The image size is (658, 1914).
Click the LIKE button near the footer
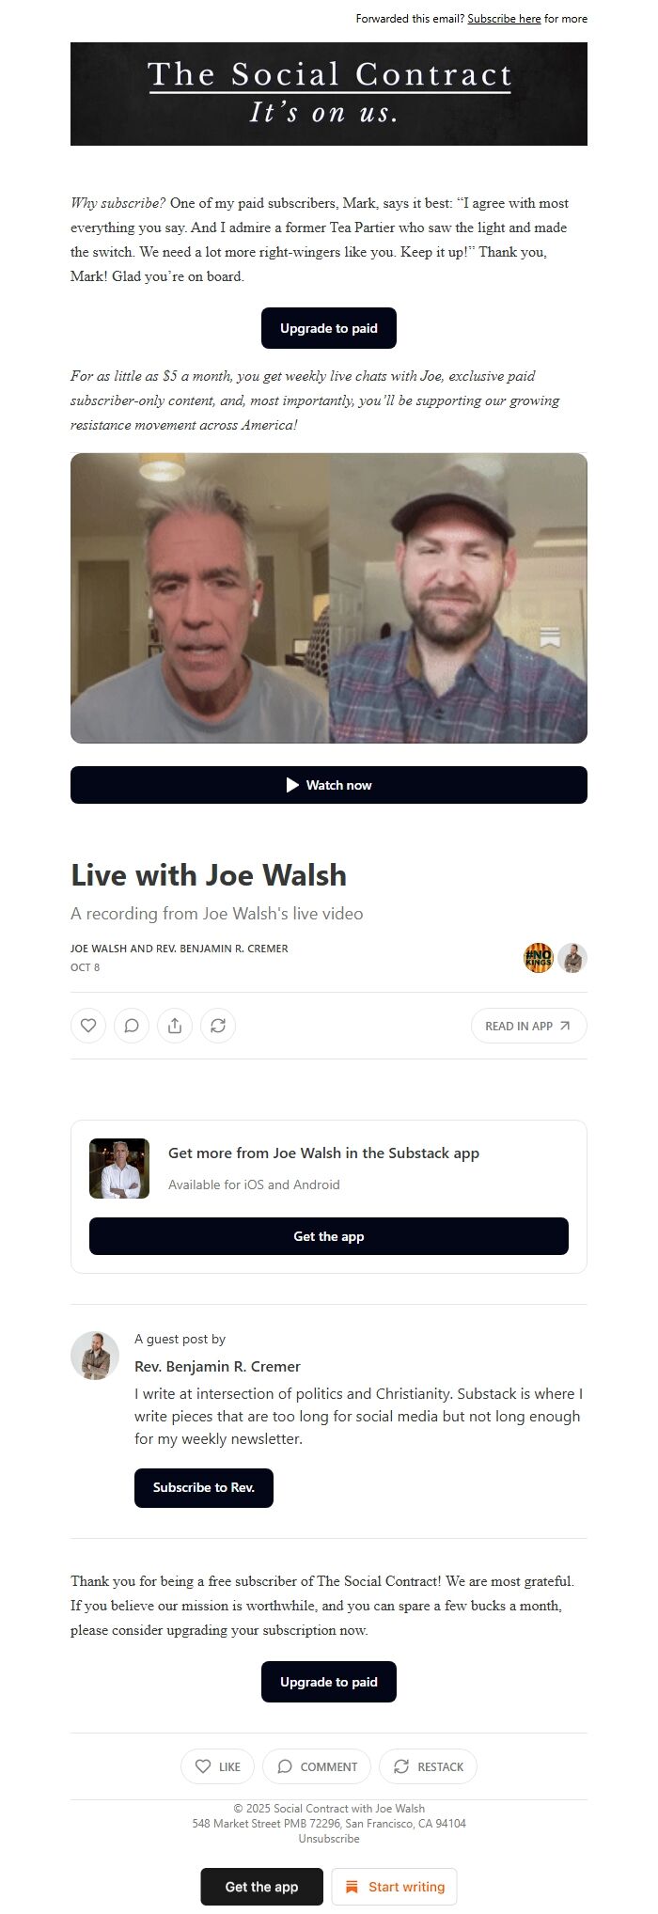(218, 1766)
